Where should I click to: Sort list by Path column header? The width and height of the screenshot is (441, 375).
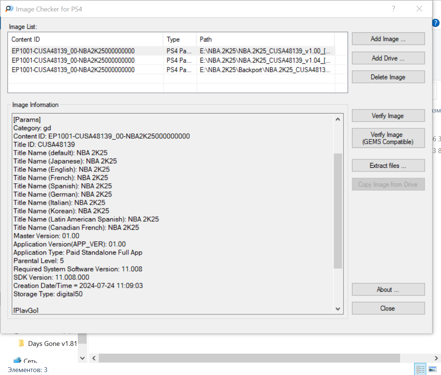265,39
